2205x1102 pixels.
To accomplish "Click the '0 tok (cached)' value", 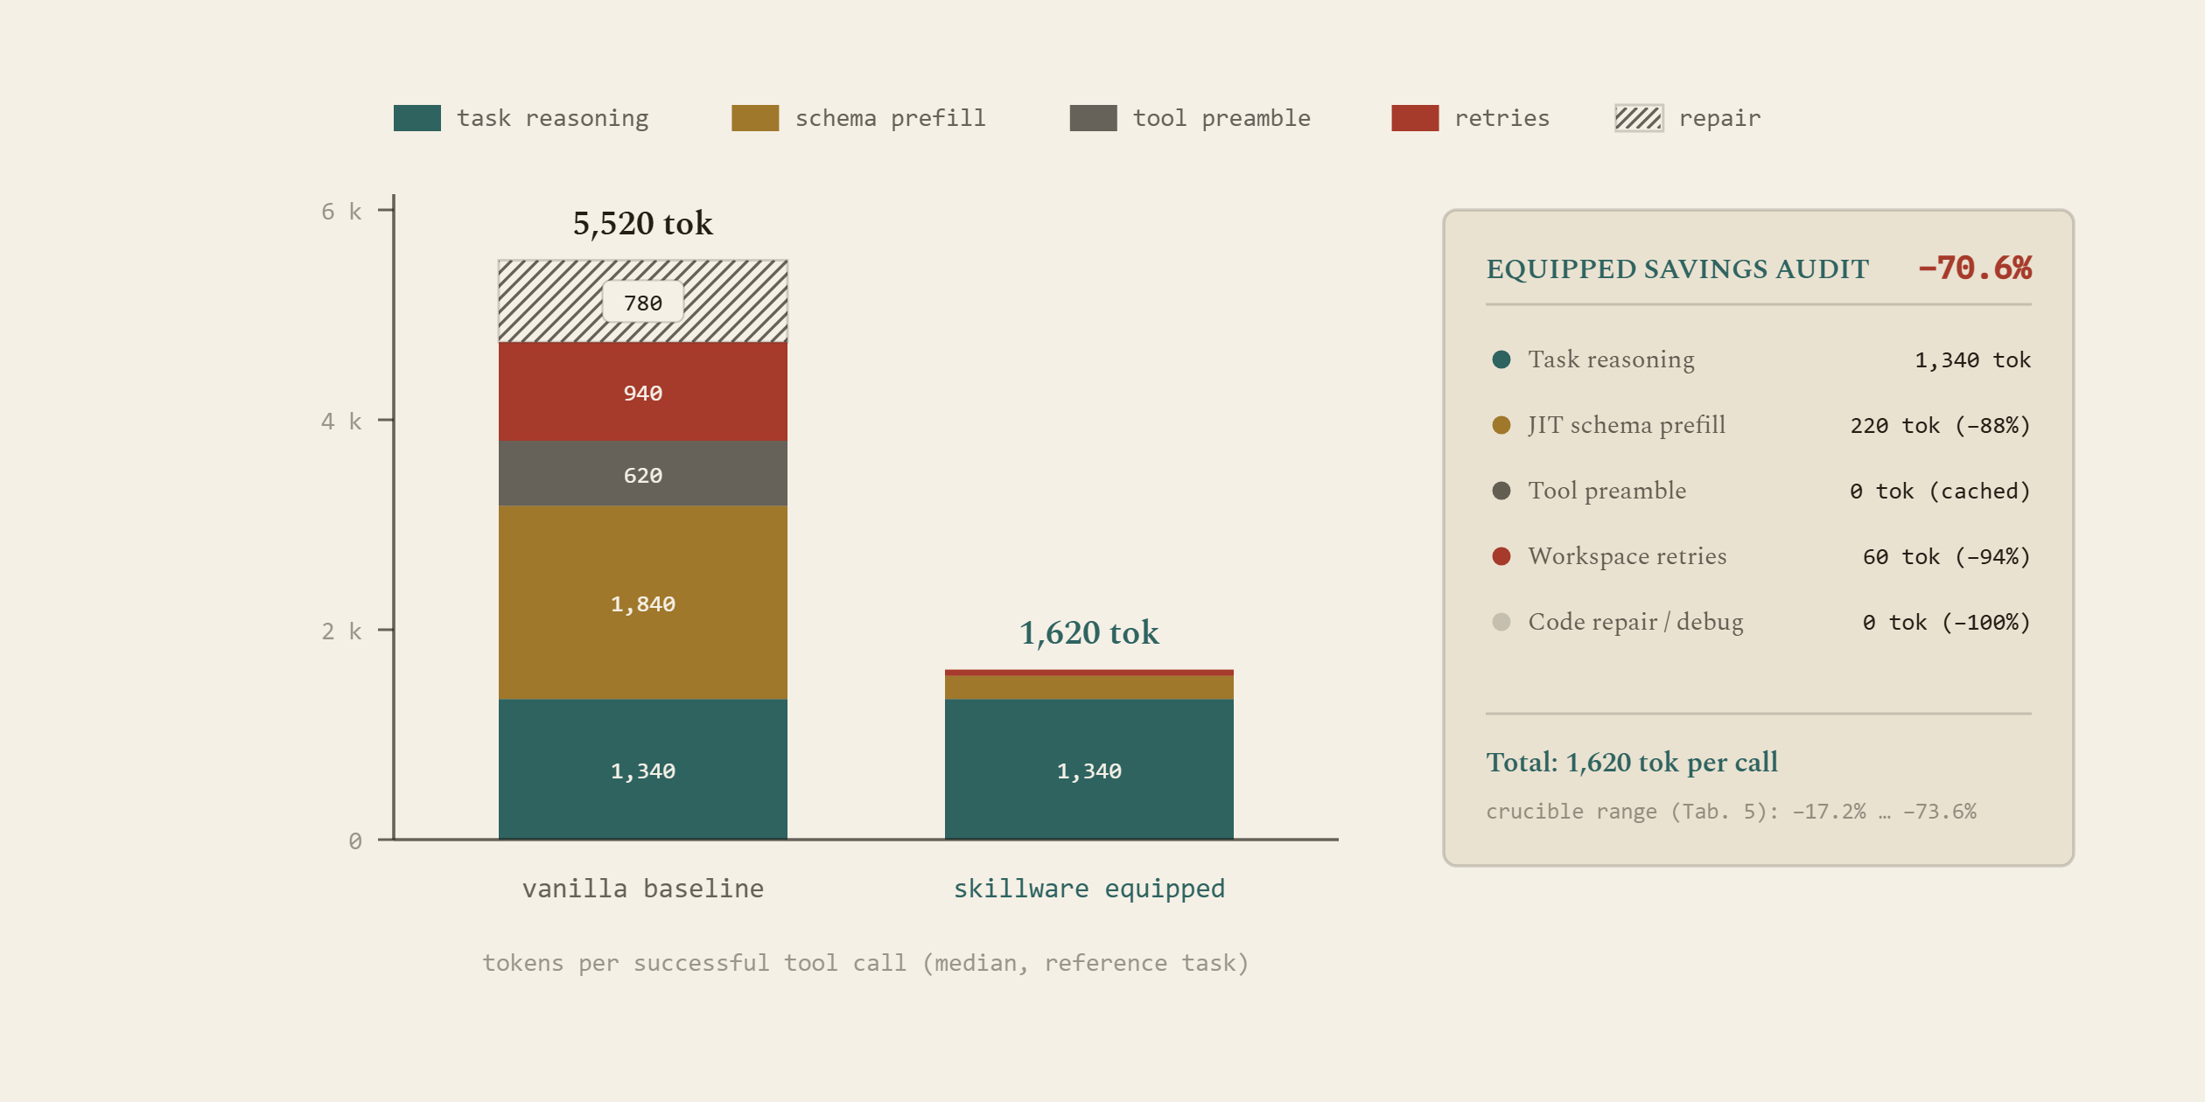I will tap(1941, 492).
